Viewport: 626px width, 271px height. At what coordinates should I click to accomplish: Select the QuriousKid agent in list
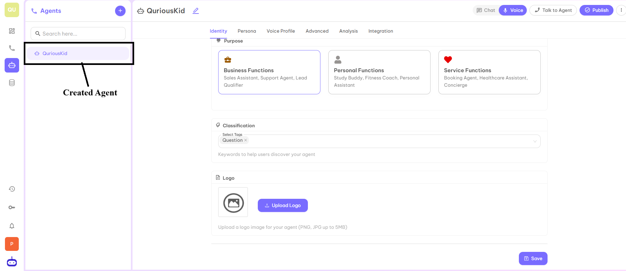[x=78, y=53]
